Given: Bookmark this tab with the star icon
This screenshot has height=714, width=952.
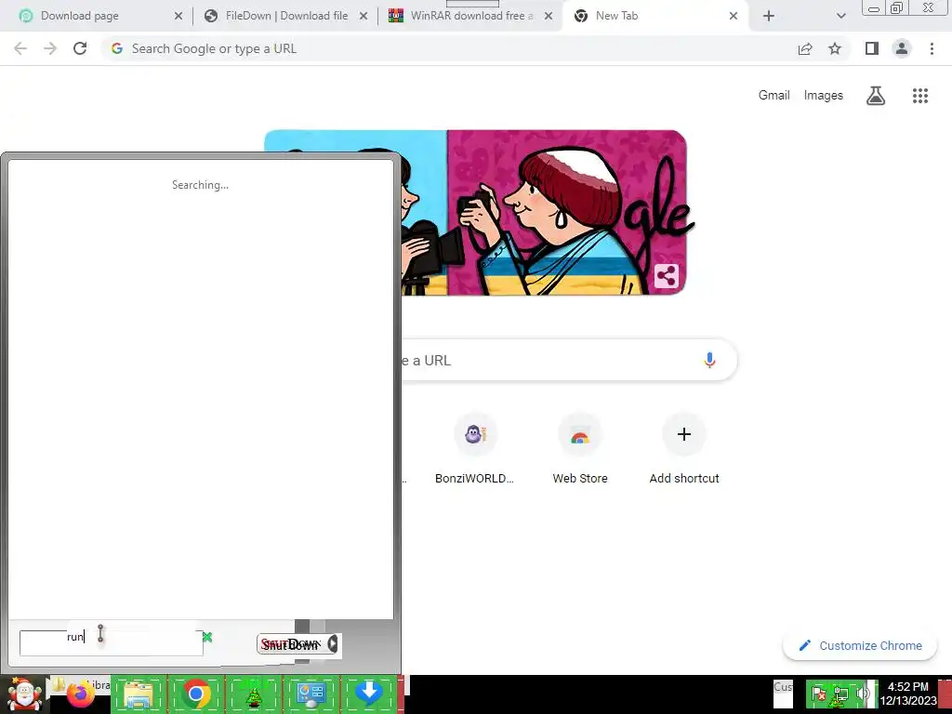Looking at the screenshot, I should click(835, 48).
